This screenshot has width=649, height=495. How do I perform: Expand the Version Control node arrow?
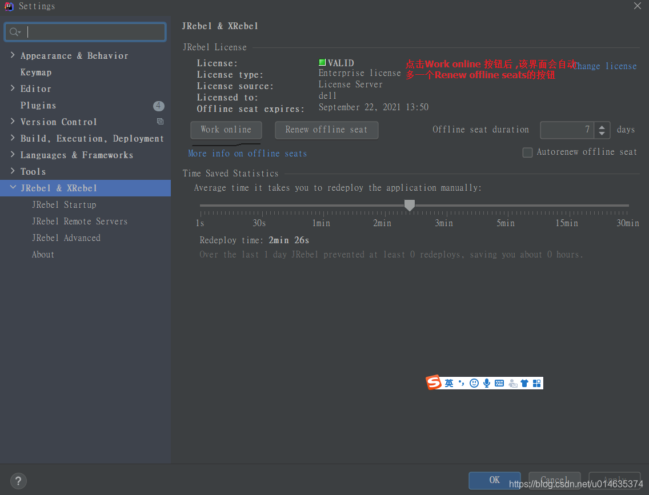point(13,122)
